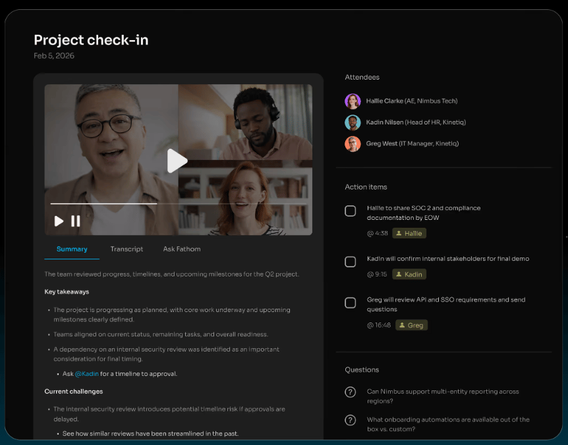Click attendee name Hallie Clarke (AE, Nimbus Tech)
Viewport: 568px width, 445px height.
[x=412, y=101]
